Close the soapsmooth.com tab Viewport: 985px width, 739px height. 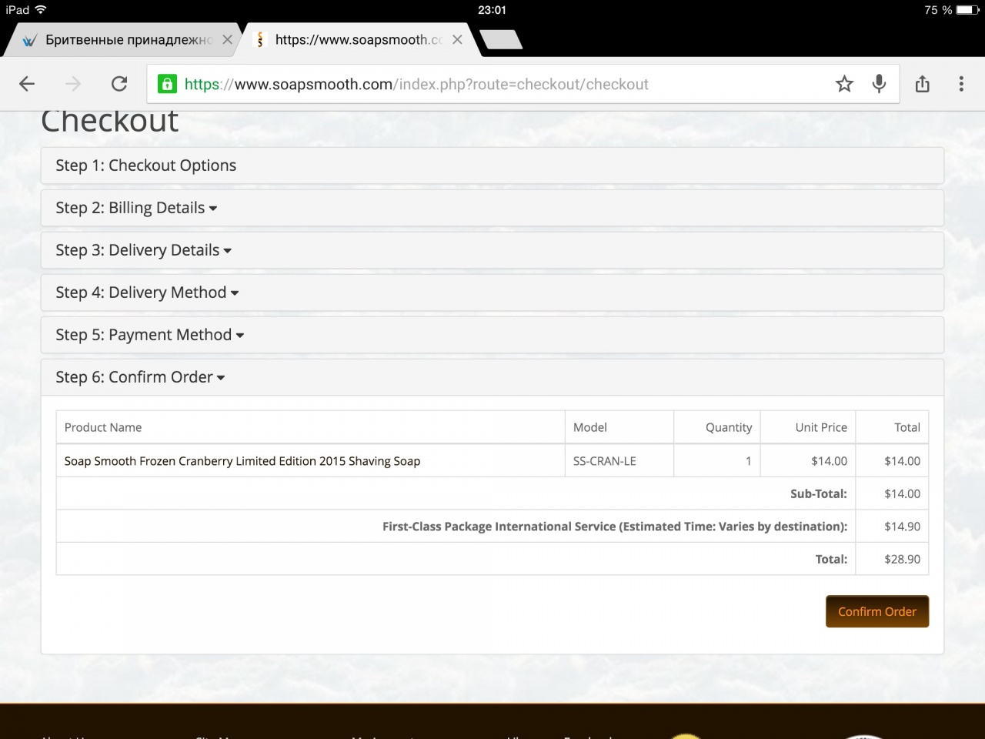[x=457, y=40]
